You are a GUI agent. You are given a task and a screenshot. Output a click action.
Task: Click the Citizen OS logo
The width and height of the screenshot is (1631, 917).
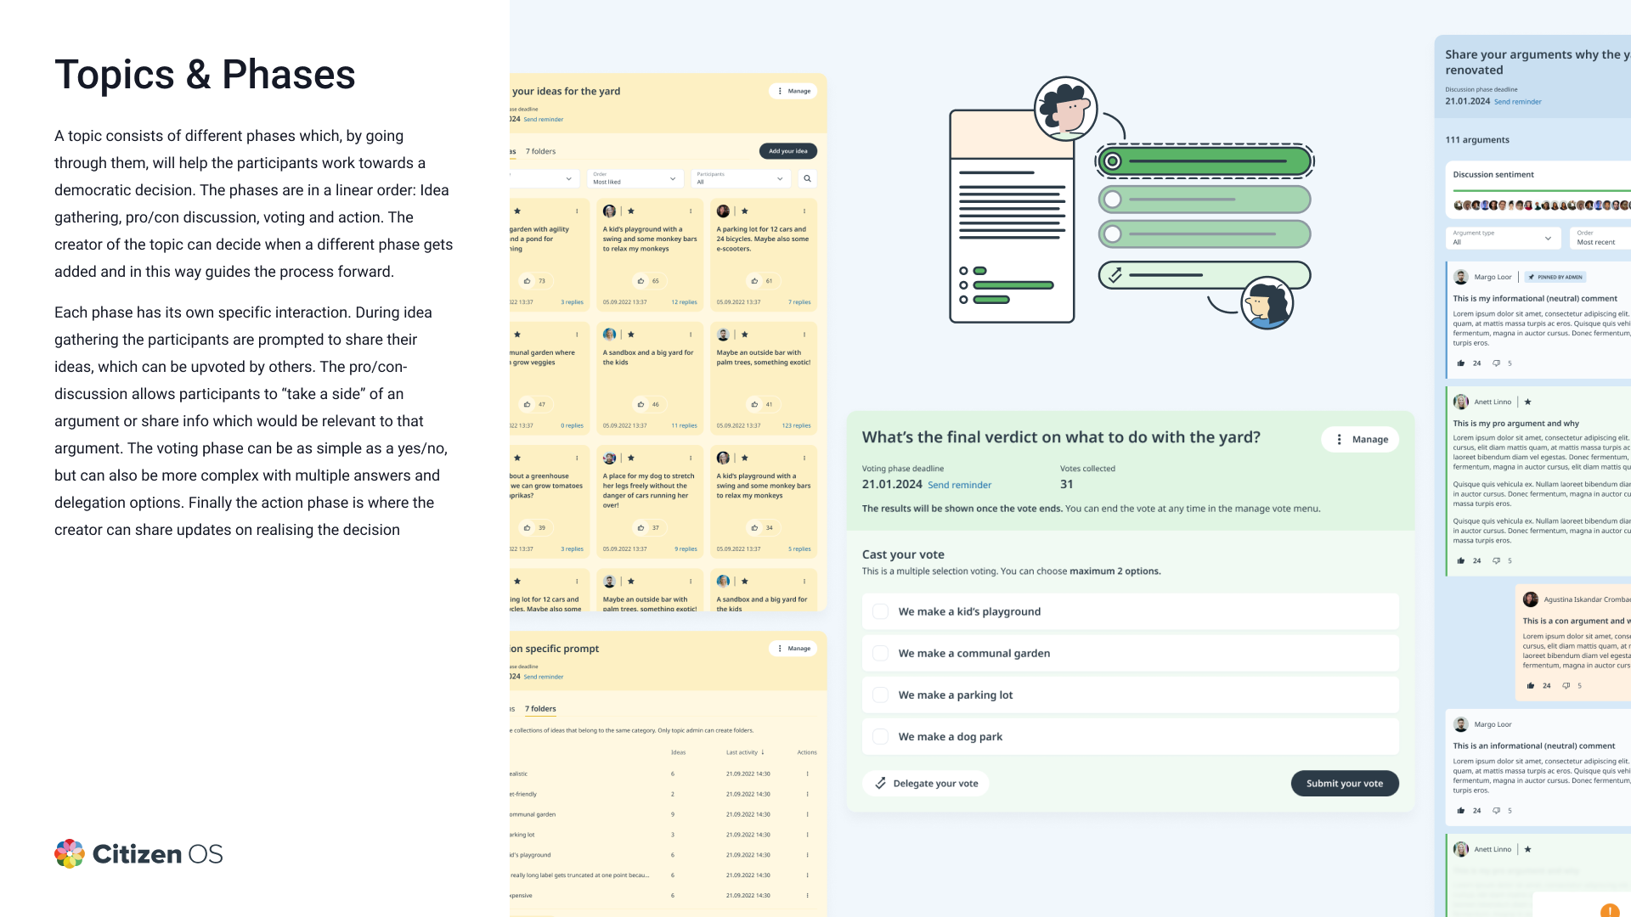coord(138,853)
